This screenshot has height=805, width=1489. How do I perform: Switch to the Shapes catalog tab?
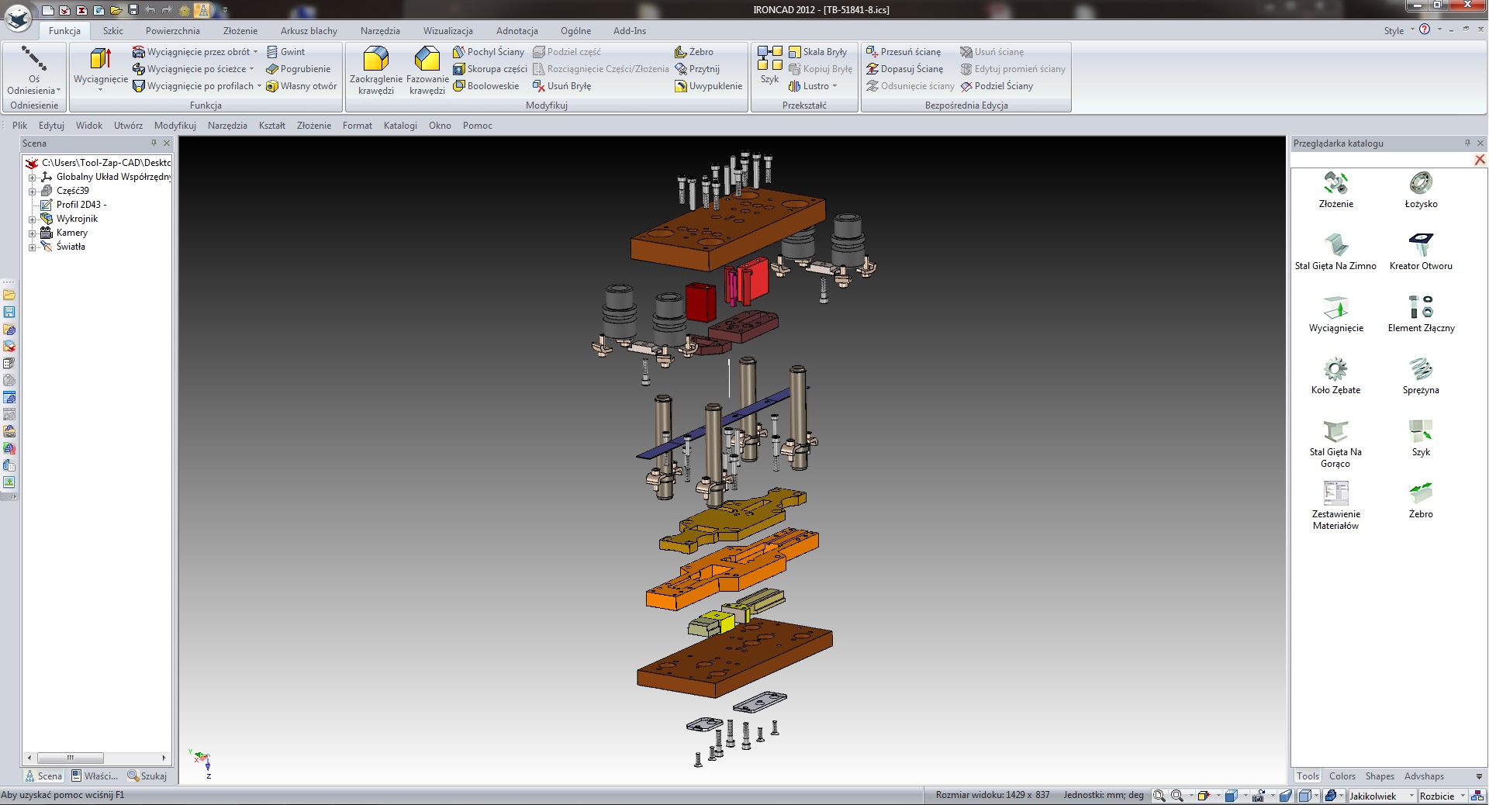pos(1380,776)
